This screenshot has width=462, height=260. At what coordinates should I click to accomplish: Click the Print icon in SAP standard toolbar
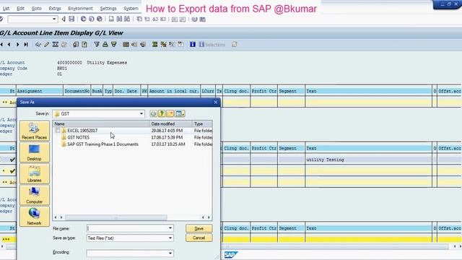click(x=111, y=19)
